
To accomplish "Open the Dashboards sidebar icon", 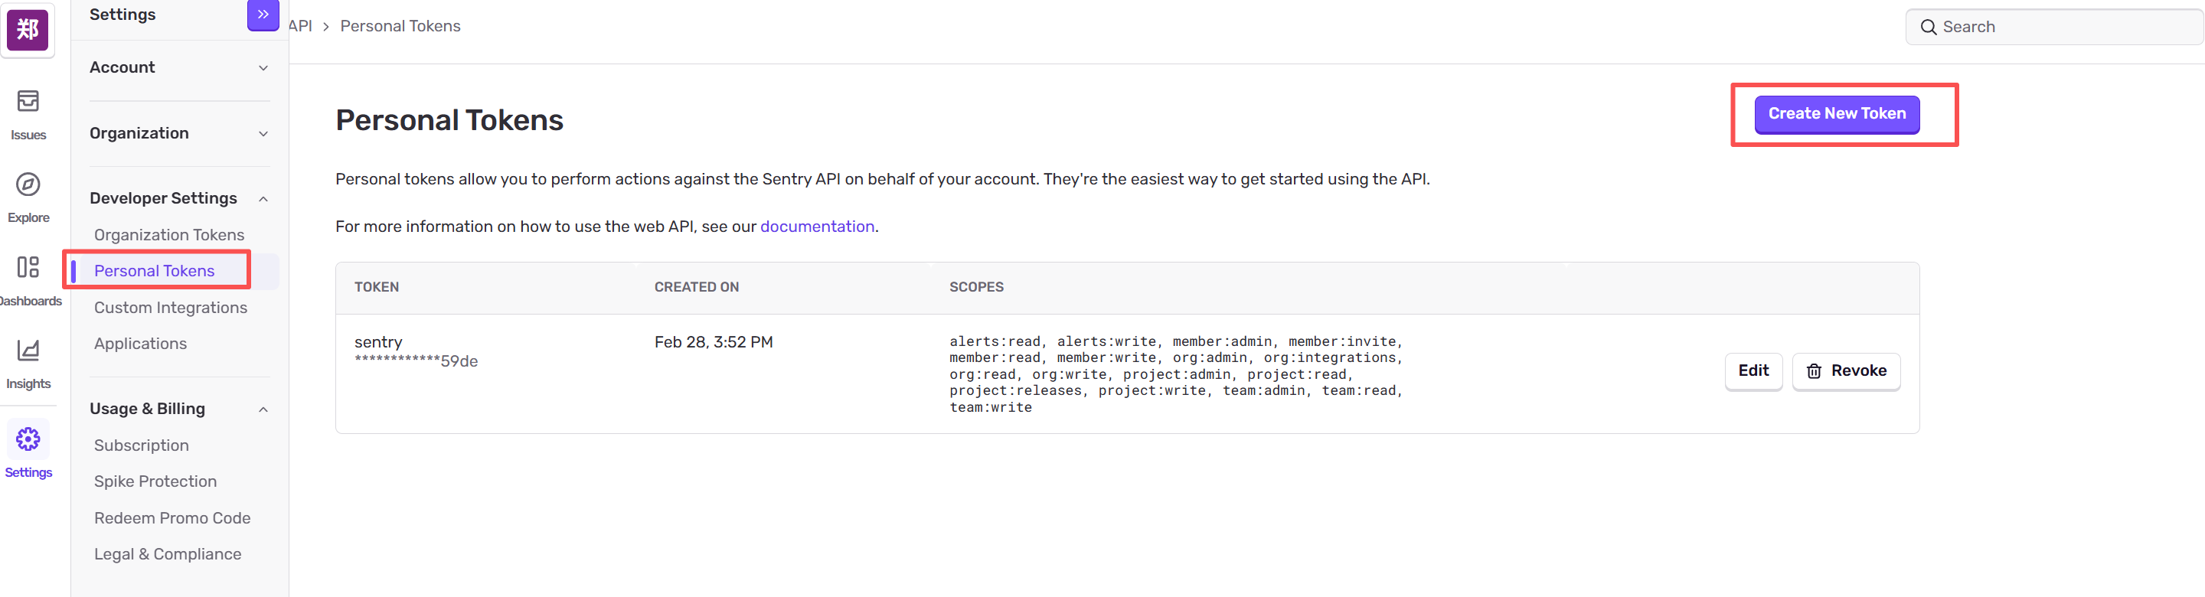I will coord(28,268).
